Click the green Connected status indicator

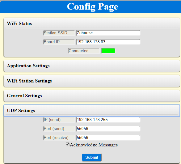coord(108,51)
